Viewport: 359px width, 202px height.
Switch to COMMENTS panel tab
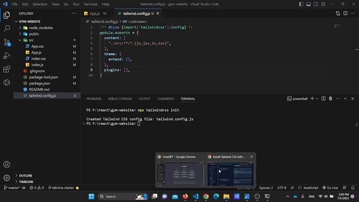165,99
